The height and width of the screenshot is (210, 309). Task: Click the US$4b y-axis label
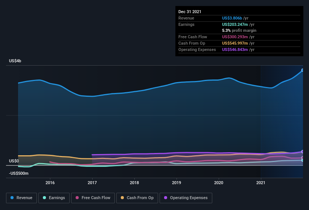tap(15, 61)
